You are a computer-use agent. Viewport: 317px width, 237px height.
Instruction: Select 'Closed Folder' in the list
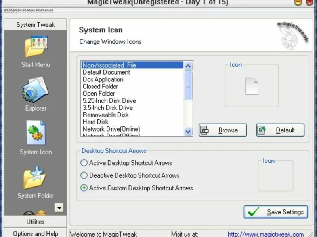132,86
